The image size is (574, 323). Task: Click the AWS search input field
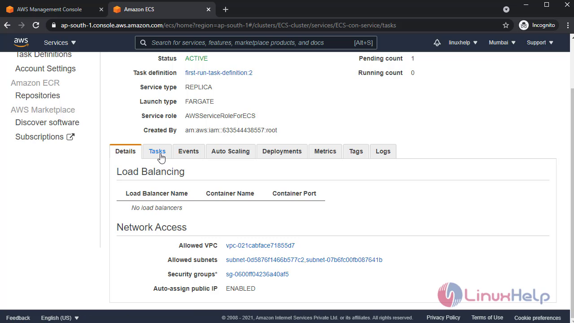click(x=256, y=43)
